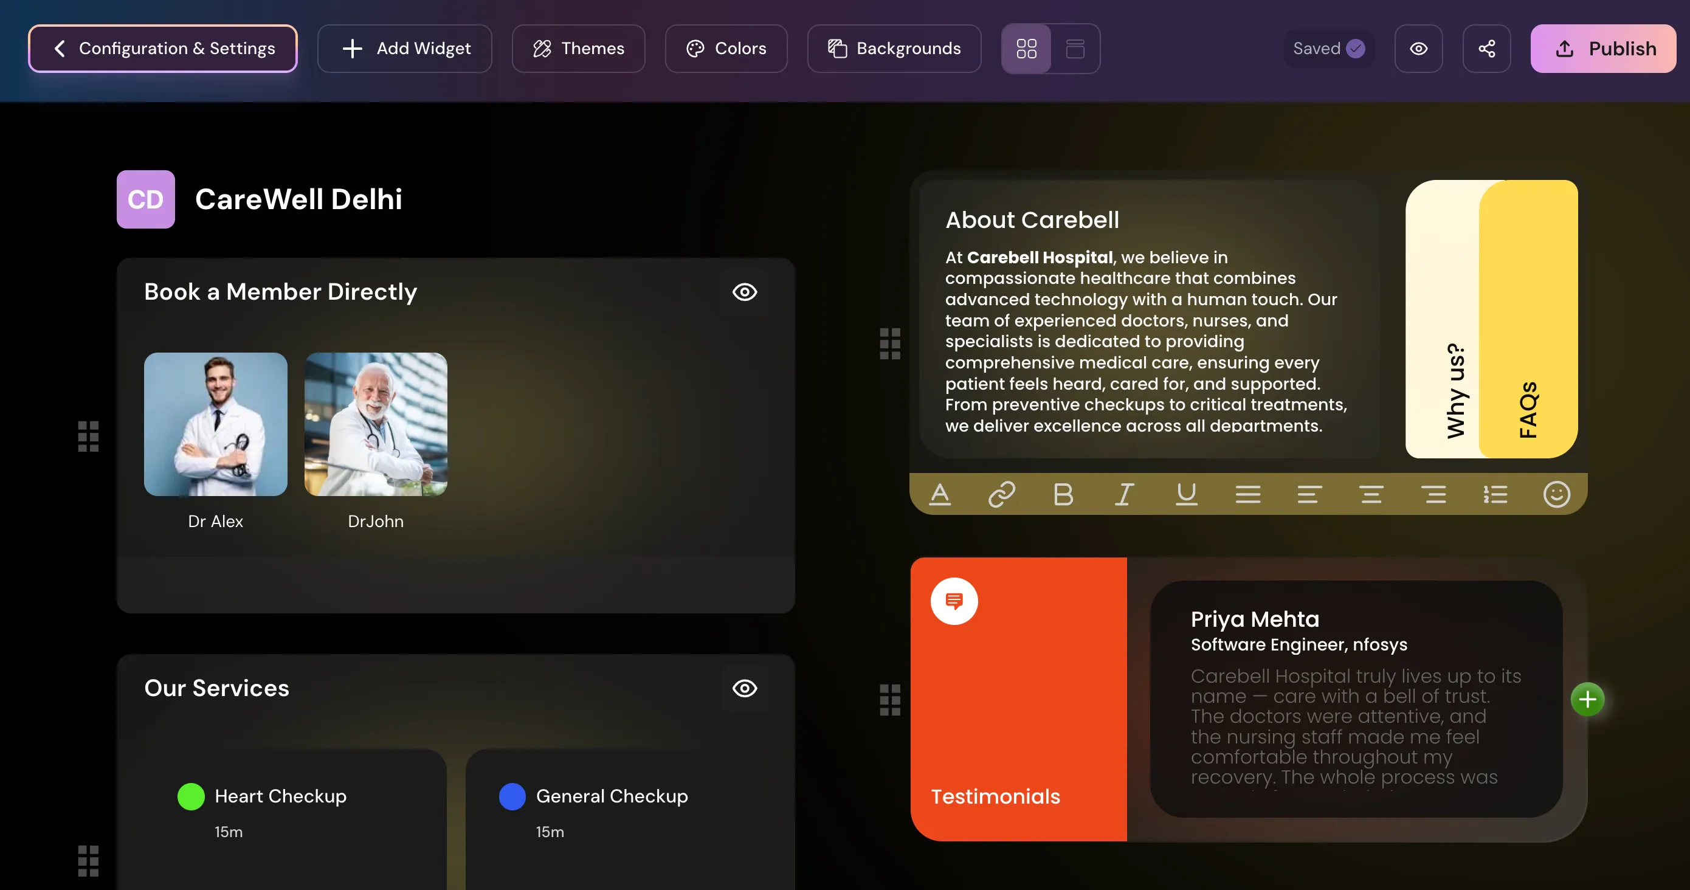Viewport: 1690px width, 890px height.
Task: Toggle underline formatting icon
Action: (1186, 494)
